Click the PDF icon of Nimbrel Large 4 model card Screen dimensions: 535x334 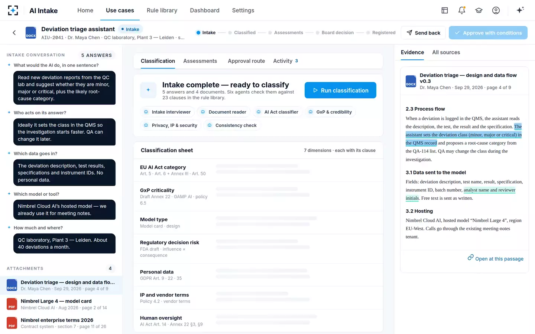point(12,304)
